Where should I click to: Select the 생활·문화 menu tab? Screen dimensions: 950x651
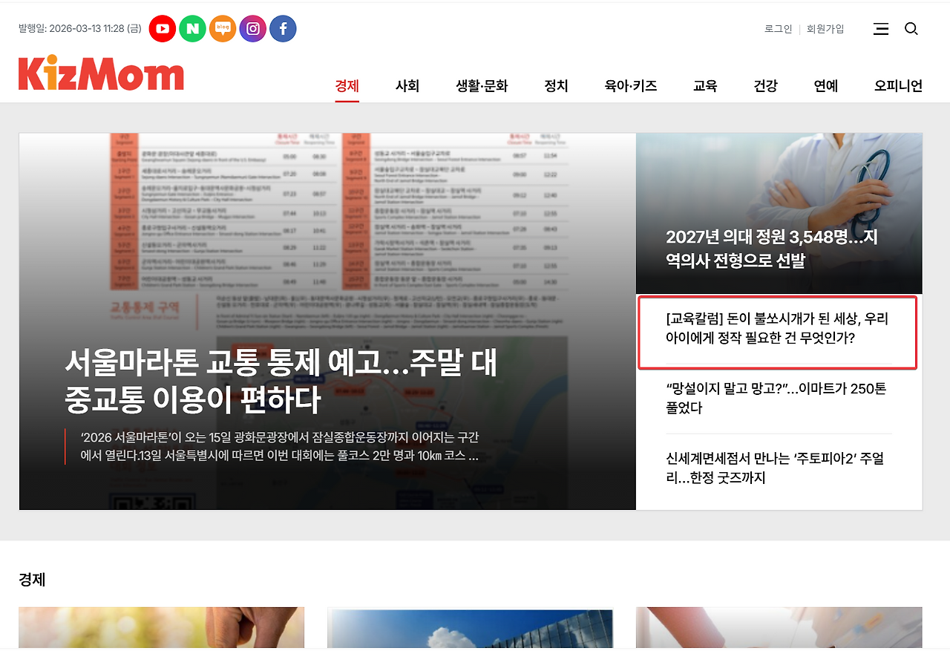click(482, 86)
